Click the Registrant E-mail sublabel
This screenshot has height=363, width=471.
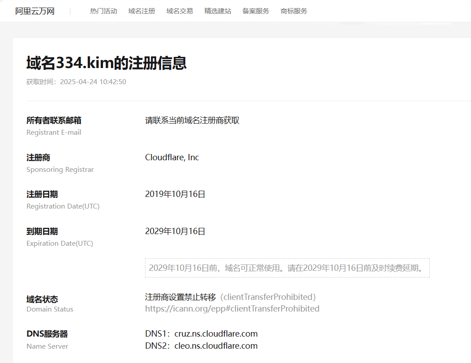(x=54, y=132)
